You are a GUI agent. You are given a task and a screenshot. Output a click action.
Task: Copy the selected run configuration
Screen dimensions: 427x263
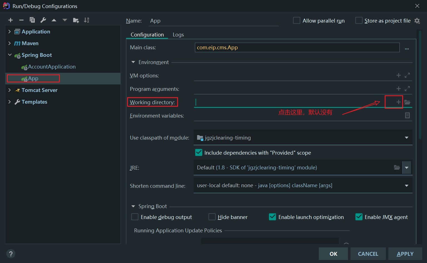(32, 20)
